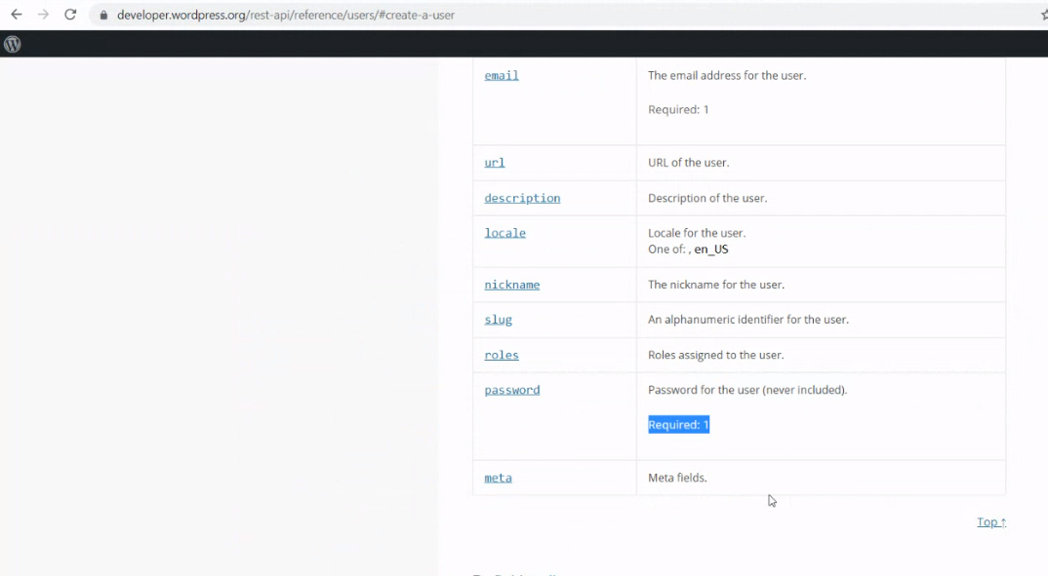Image resolution: width=1048 pixels, height=576 pixels.
Task: Click the en_US locale value text
Action: point(711,250)
